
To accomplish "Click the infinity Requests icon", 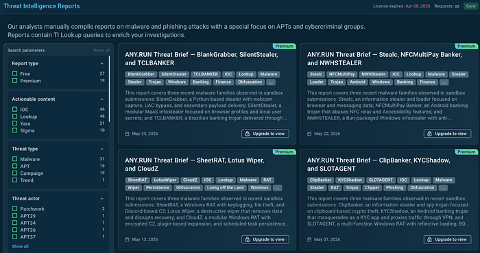I will (x=457, y=6).
